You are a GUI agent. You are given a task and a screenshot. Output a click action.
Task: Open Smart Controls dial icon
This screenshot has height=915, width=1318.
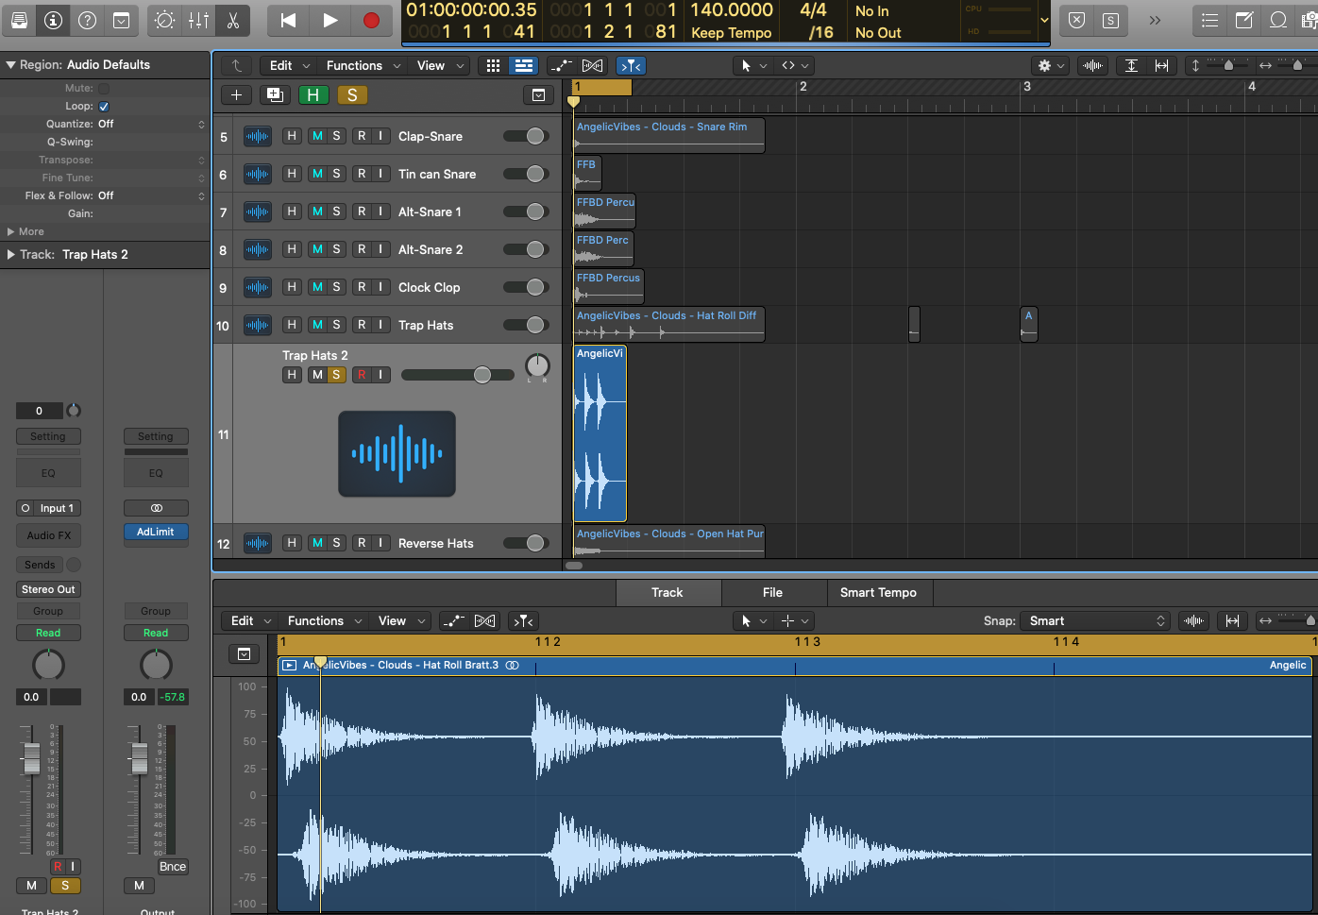click(x=164, y=20)
